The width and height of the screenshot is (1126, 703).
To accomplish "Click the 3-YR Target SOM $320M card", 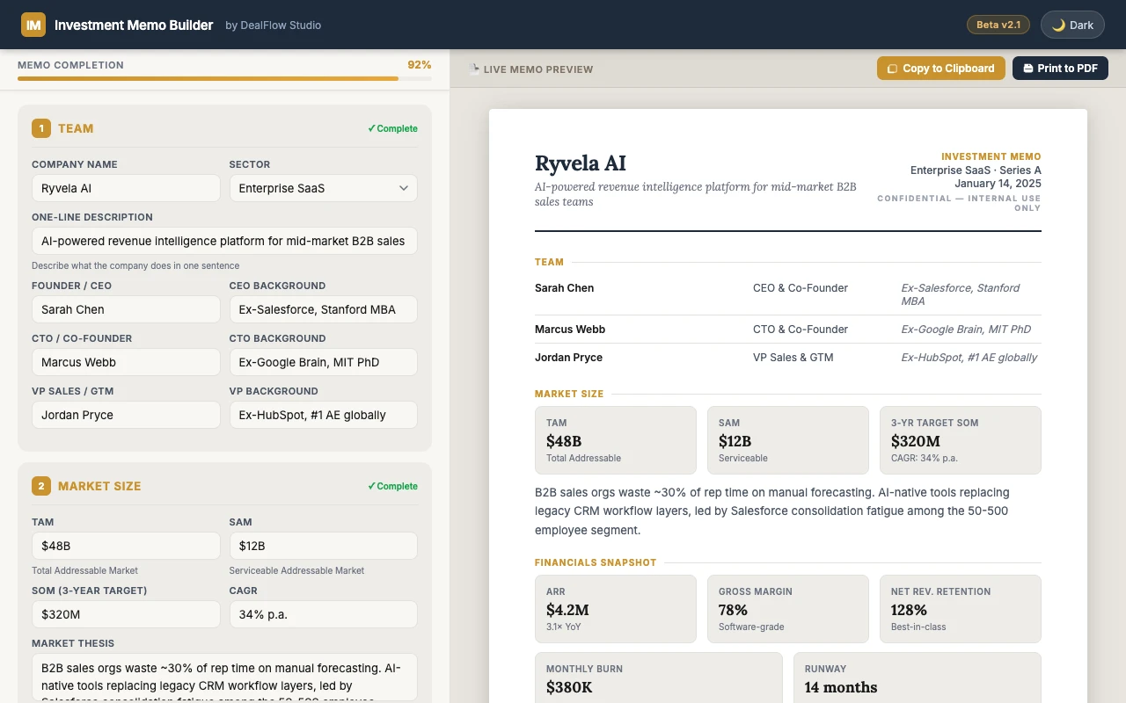I will 961,440.
